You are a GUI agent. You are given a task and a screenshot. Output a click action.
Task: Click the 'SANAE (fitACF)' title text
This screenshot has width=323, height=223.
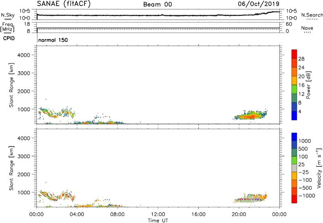click(x=64, y=4)
